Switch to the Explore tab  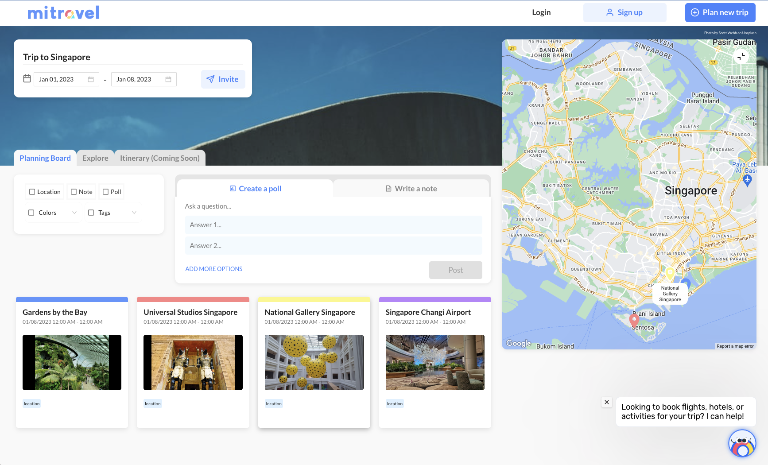95,158
